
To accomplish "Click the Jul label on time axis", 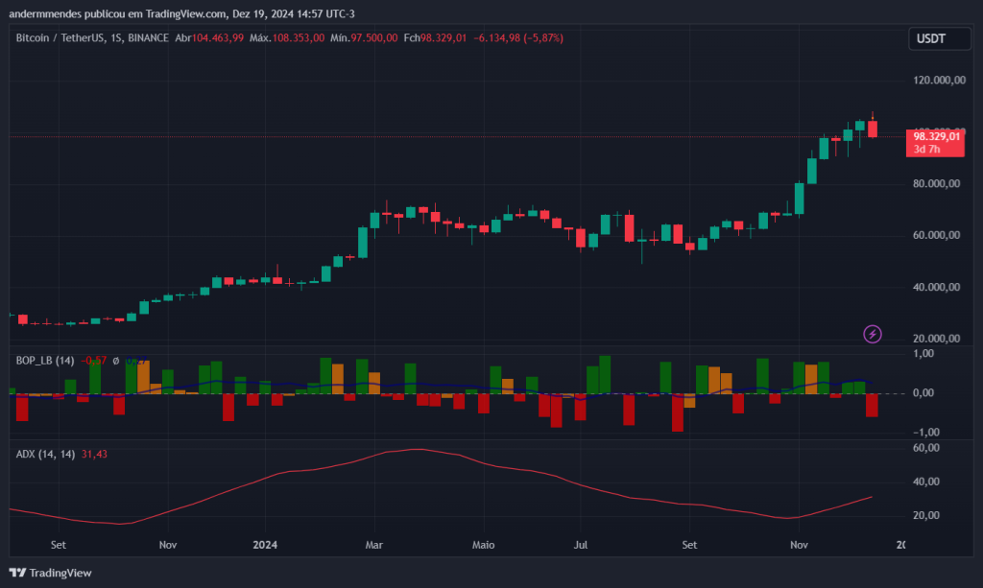I will pyautogui.click(x=581, y=545).
